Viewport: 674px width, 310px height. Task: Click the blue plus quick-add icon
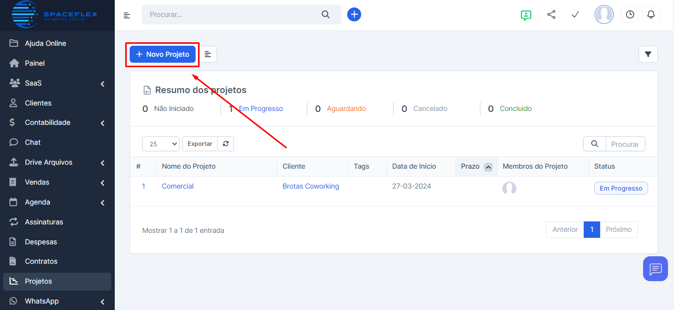point(354,14)
